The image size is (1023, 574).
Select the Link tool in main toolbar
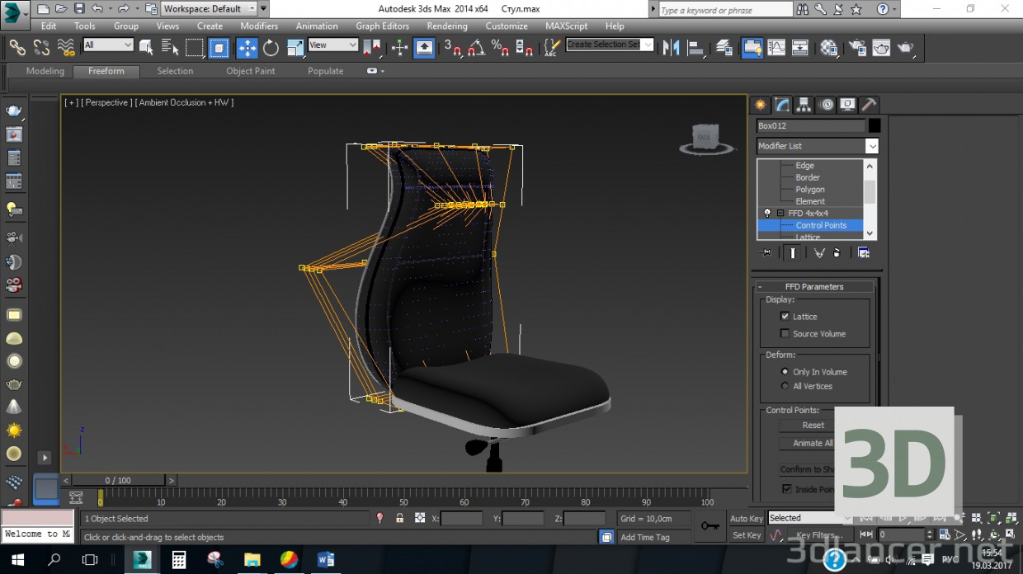point(17,48)
